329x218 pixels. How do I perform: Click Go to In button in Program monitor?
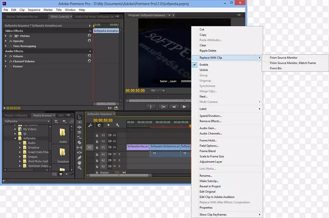(x=163, y=107)
